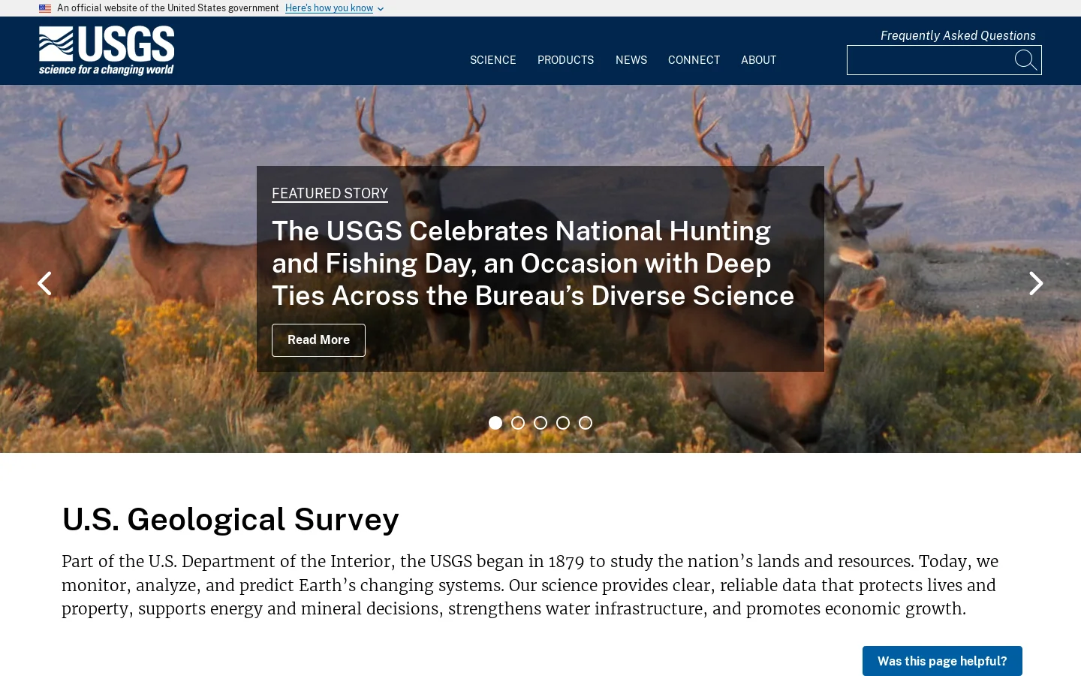Screen dimensions: 1081x676
Task: Click the search magnifier icon
Action: (x=1025, y=60)
